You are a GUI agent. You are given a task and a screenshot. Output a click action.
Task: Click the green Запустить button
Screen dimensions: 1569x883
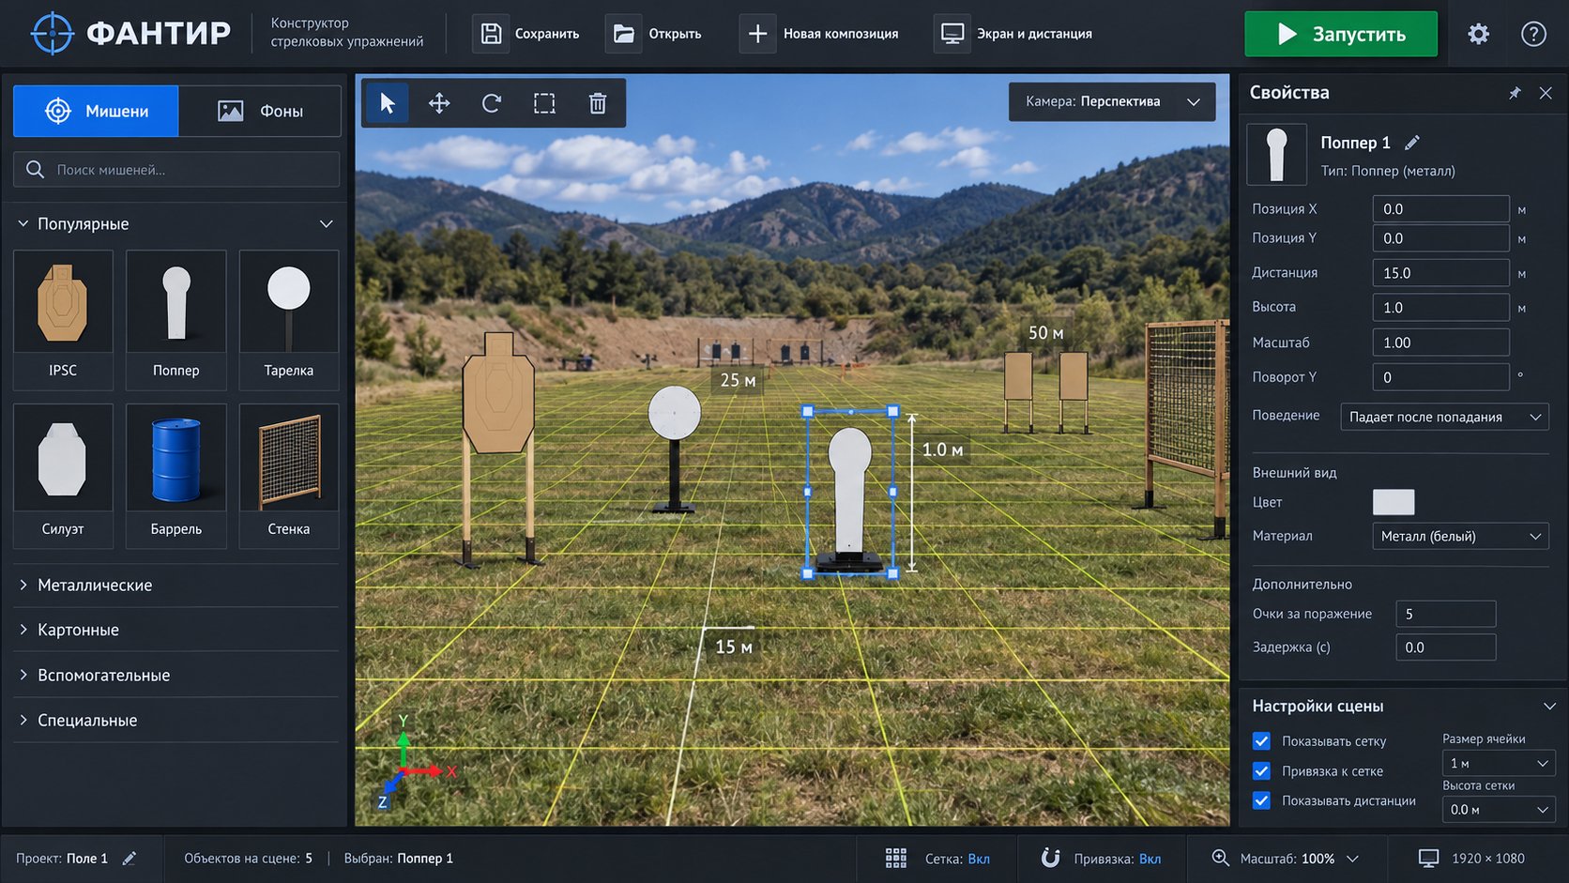[1341, 34]
